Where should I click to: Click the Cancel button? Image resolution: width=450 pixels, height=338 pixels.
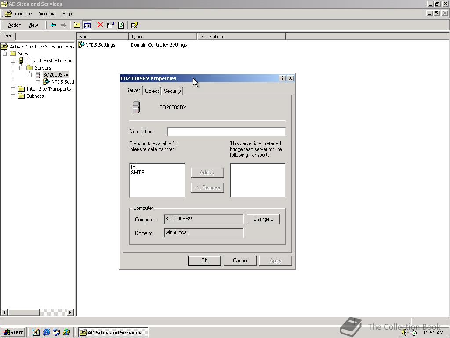tap(240, 261)
